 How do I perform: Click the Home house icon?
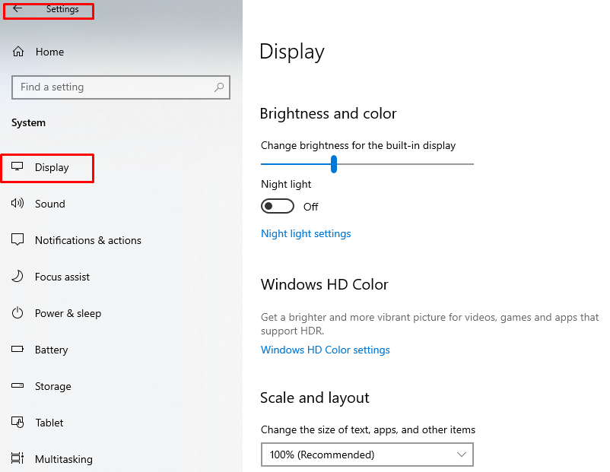pos(18,52)
